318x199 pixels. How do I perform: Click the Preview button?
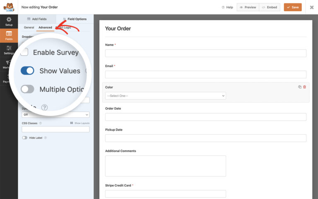click(248, 7)
